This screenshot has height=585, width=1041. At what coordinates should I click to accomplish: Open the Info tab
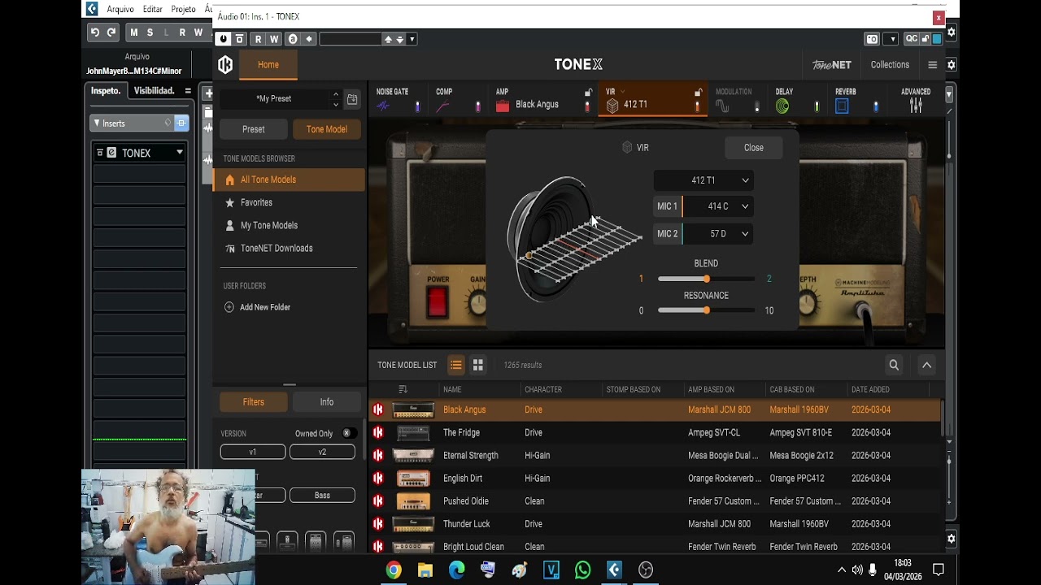(x=326, y=402)
